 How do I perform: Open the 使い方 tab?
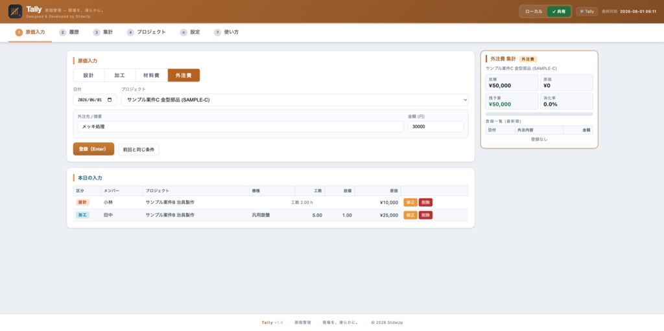(226, 32)
